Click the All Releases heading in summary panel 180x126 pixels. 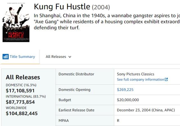[x=23, y=77]
